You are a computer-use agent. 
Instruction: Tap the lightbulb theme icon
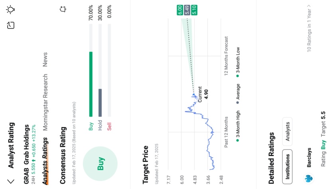tap(11, 9)
